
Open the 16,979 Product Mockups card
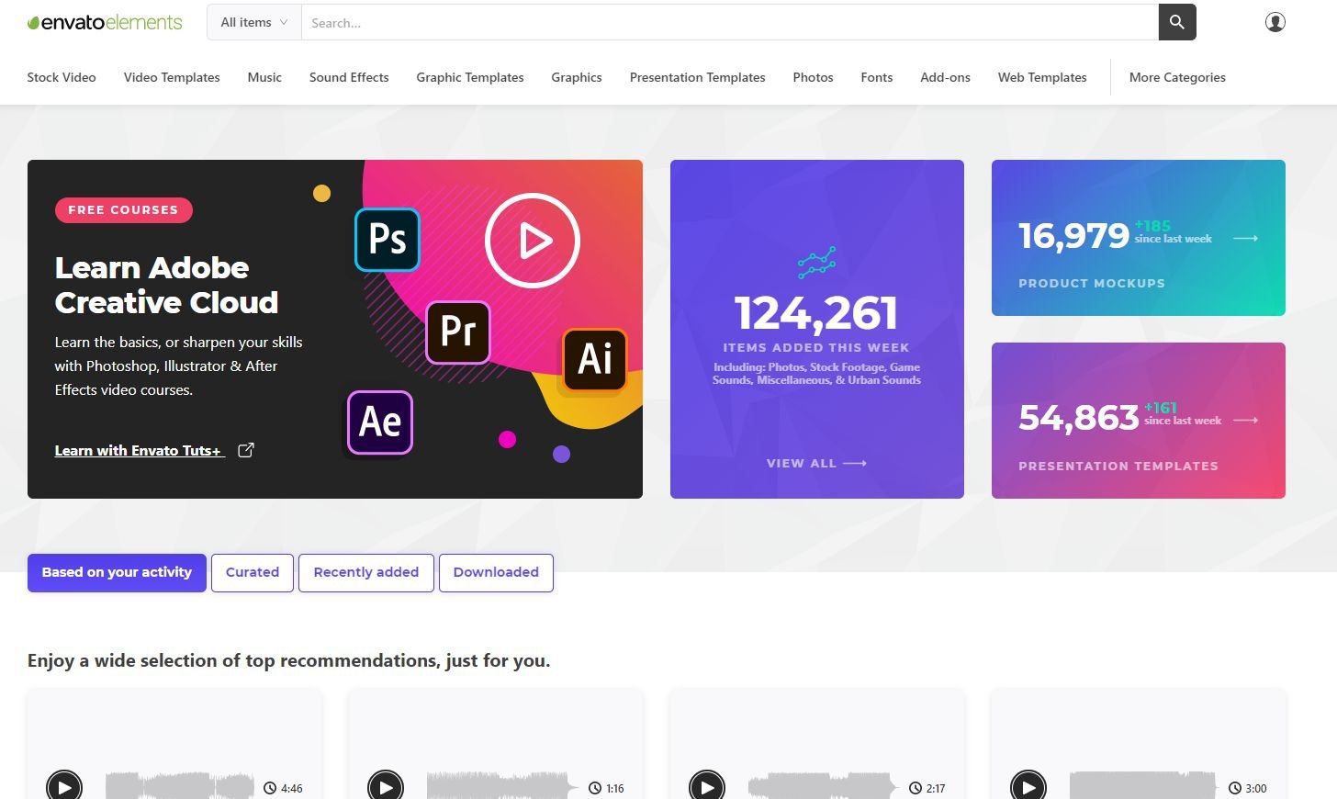[1139, 238]
